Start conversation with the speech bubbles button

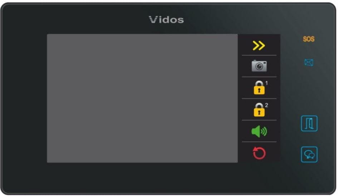tap(309, 155)
